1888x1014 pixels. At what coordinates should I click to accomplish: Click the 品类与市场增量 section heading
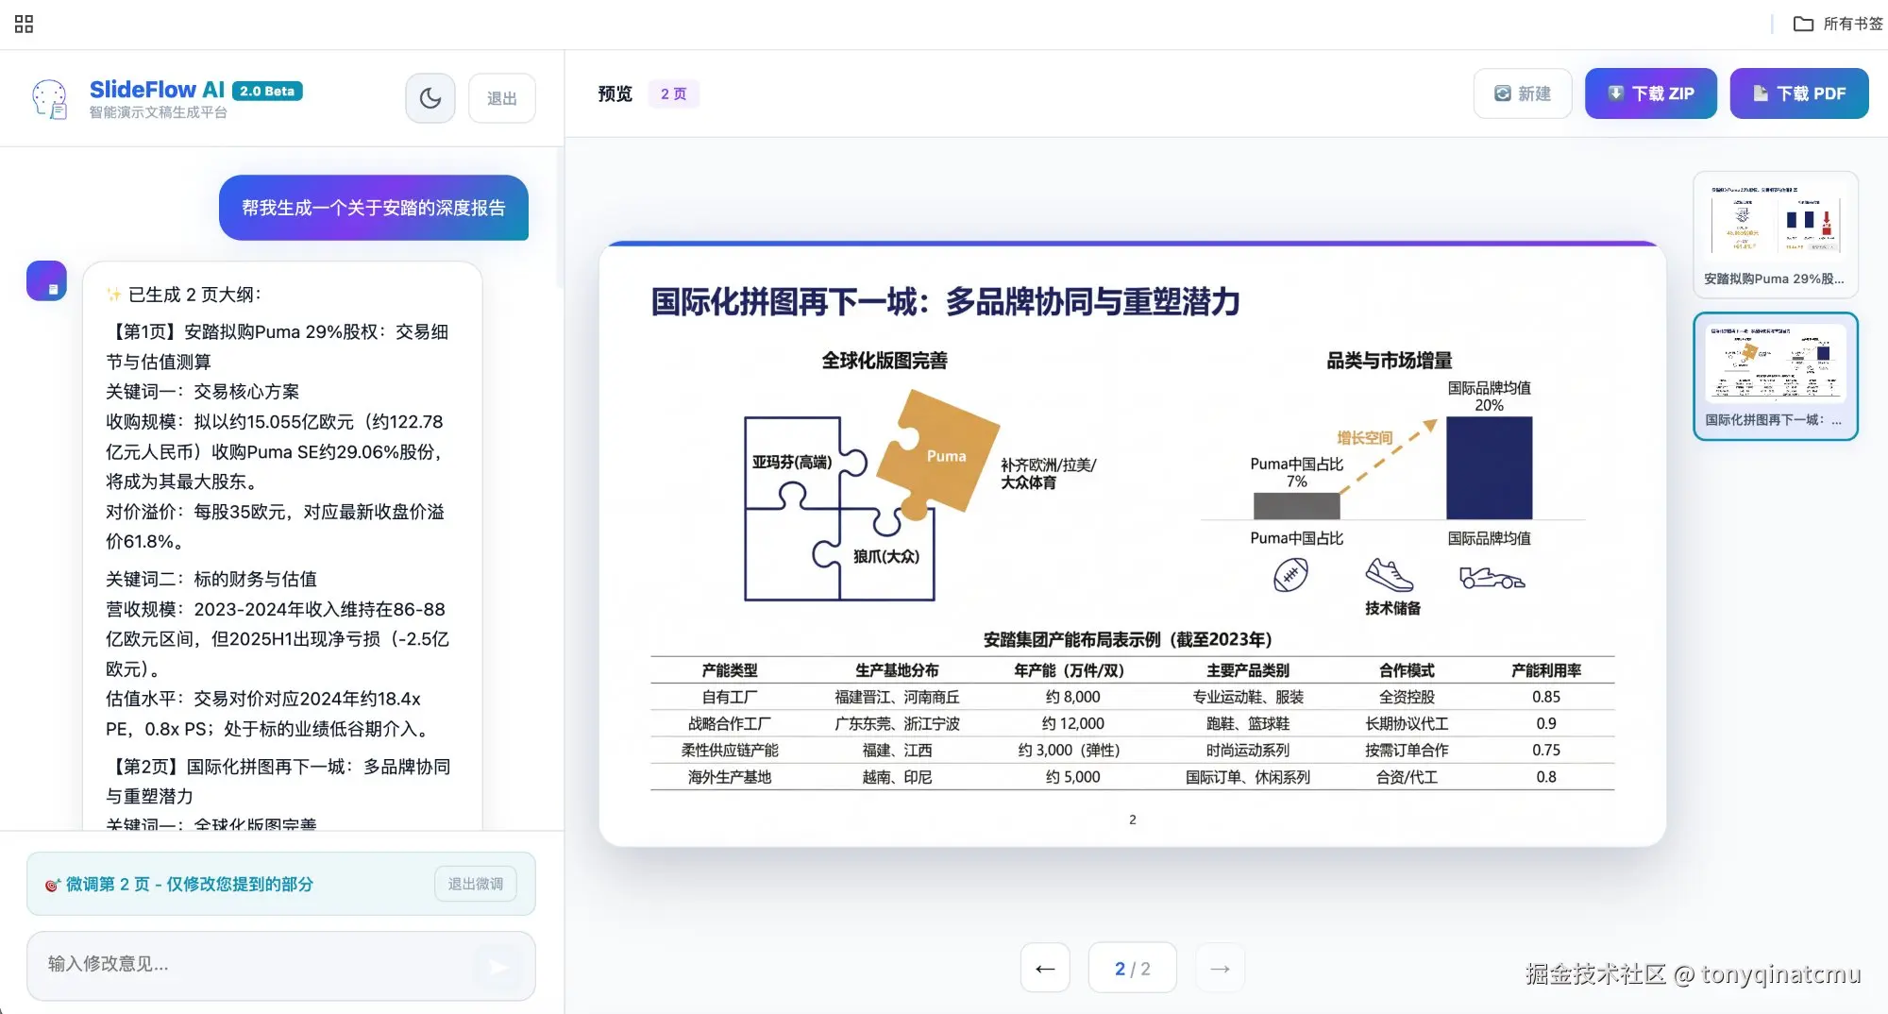[x=1390, y=361]
